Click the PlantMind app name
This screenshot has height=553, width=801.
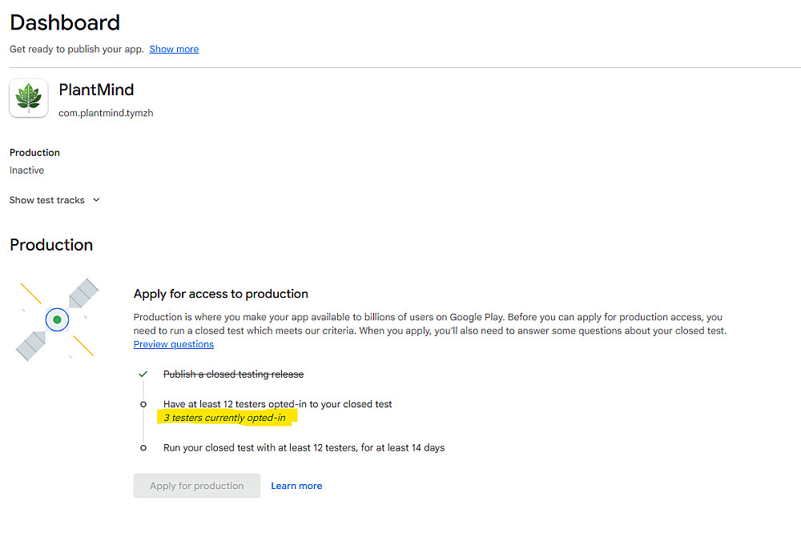[x=96, y=90]
